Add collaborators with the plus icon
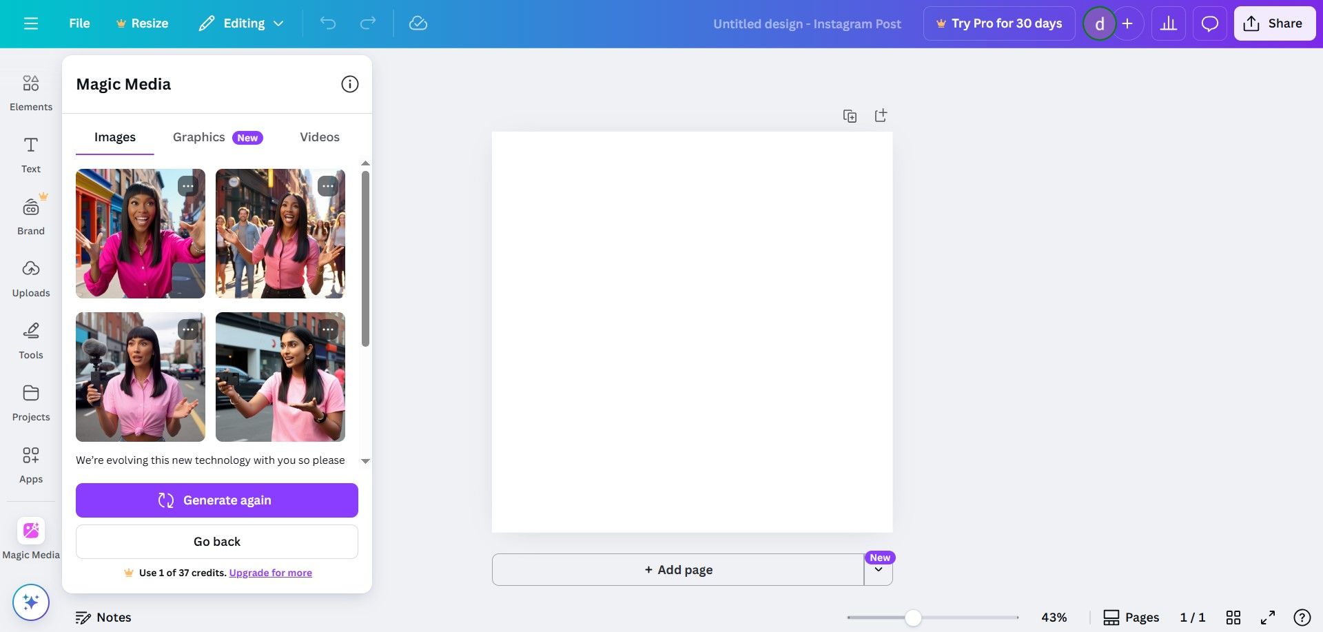1323x632 pixels. (x=1127, y=24)
